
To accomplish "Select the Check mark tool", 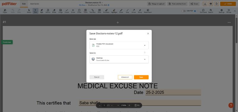I will [x=67, y=11].
